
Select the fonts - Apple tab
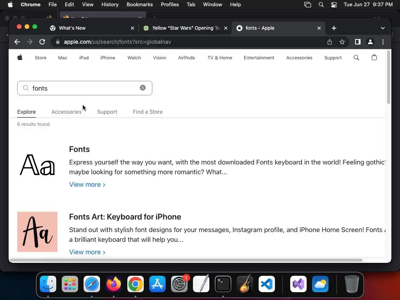click(278, 28)
